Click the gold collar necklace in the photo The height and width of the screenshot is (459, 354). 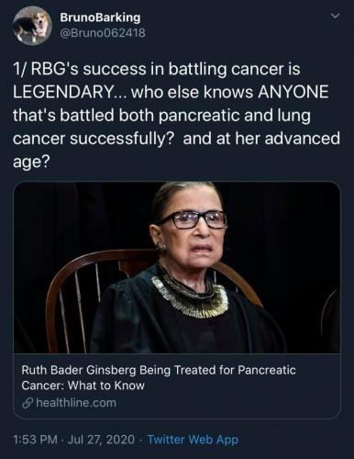(x=190, y=296)
